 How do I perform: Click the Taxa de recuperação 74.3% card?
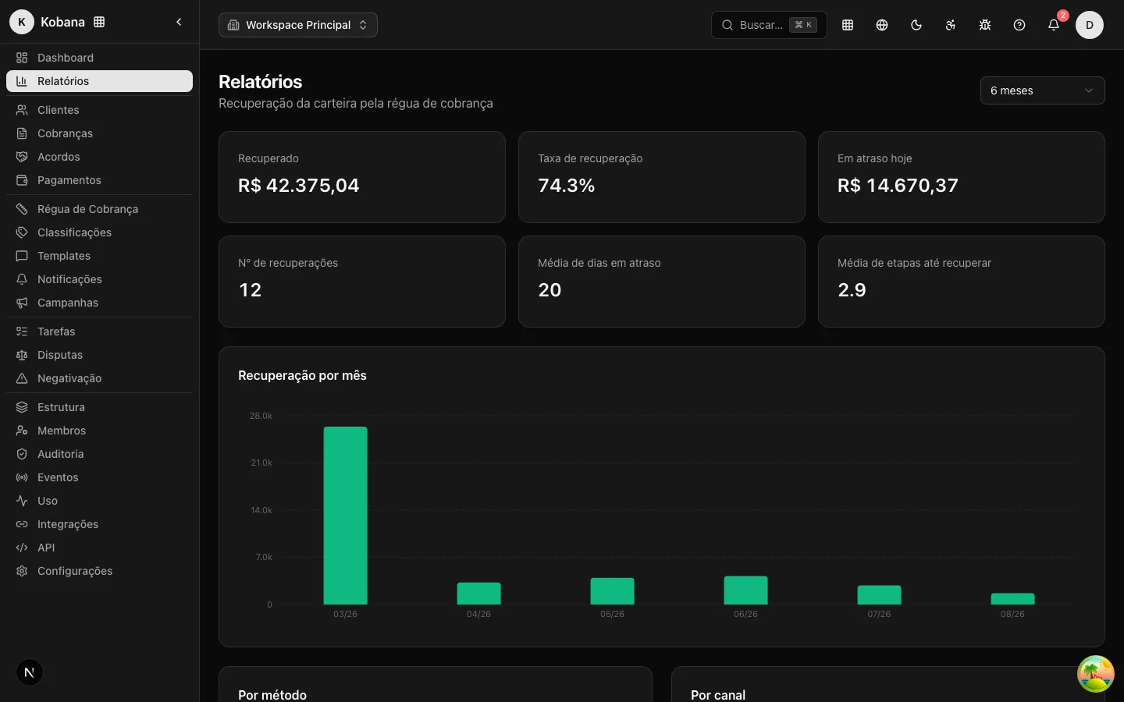tap(662, 177)
